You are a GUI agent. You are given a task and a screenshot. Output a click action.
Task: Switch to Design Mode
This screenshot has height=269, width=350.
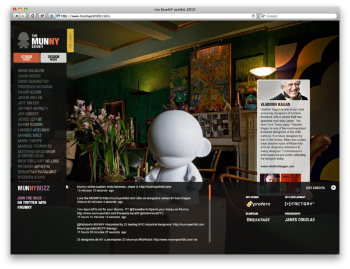pyautogui.click(x=53, y=58)
